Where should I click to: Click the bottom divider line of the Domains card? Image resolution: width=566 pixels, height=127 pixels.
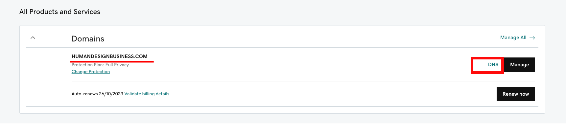pos(282,106)
